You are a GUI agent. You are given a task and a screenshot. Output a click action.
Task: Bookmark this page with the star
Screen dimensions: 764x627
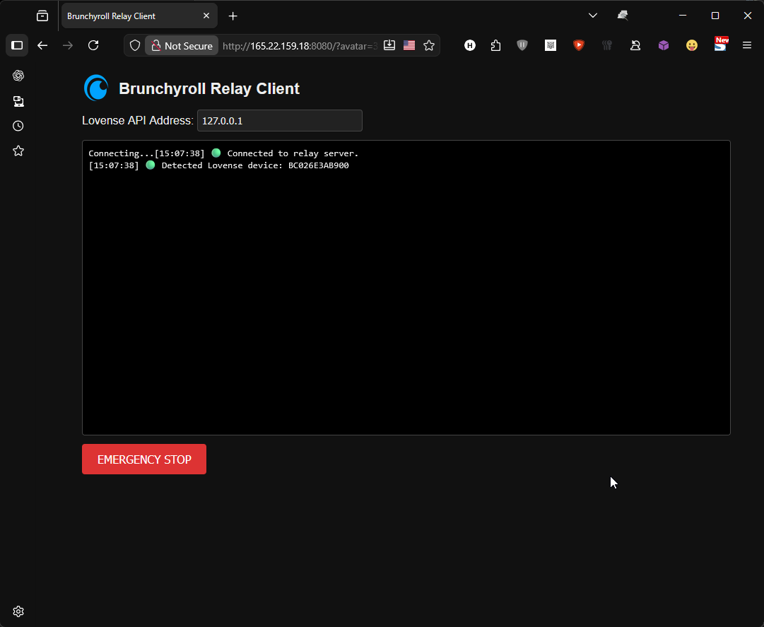429,45
